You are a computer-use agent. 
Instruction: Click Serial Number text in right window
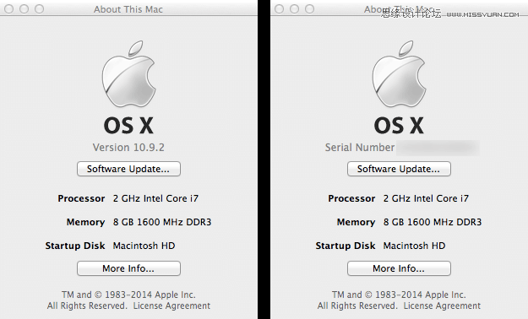360,148
